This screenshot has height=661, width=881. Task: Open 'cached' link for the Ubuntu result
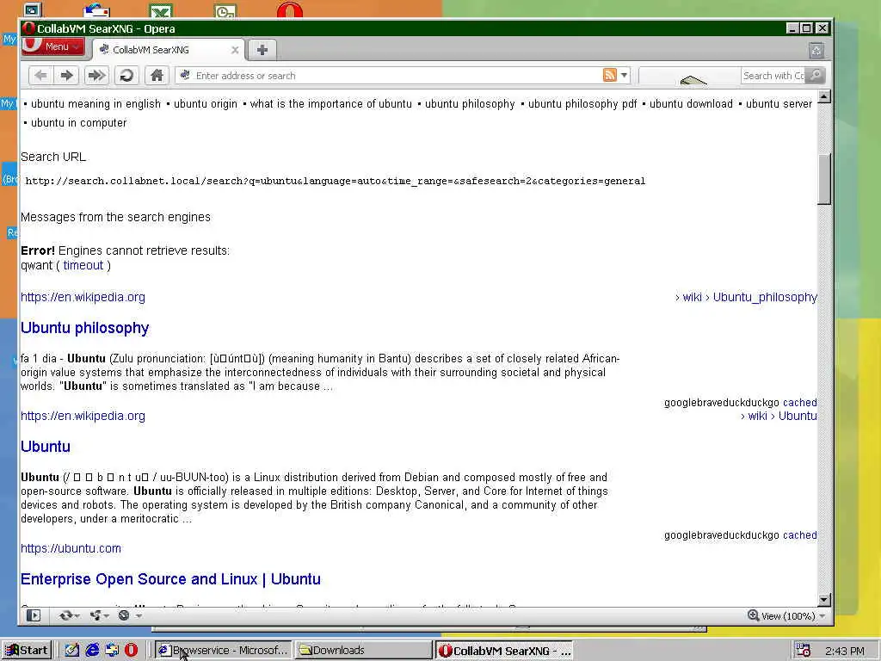pos(800,535)
